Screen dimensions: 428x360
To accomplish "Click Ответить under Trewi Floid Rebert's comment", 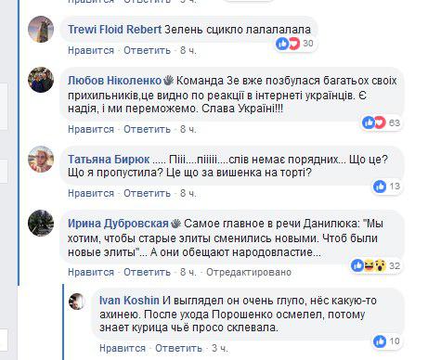I will click(148, 50).
